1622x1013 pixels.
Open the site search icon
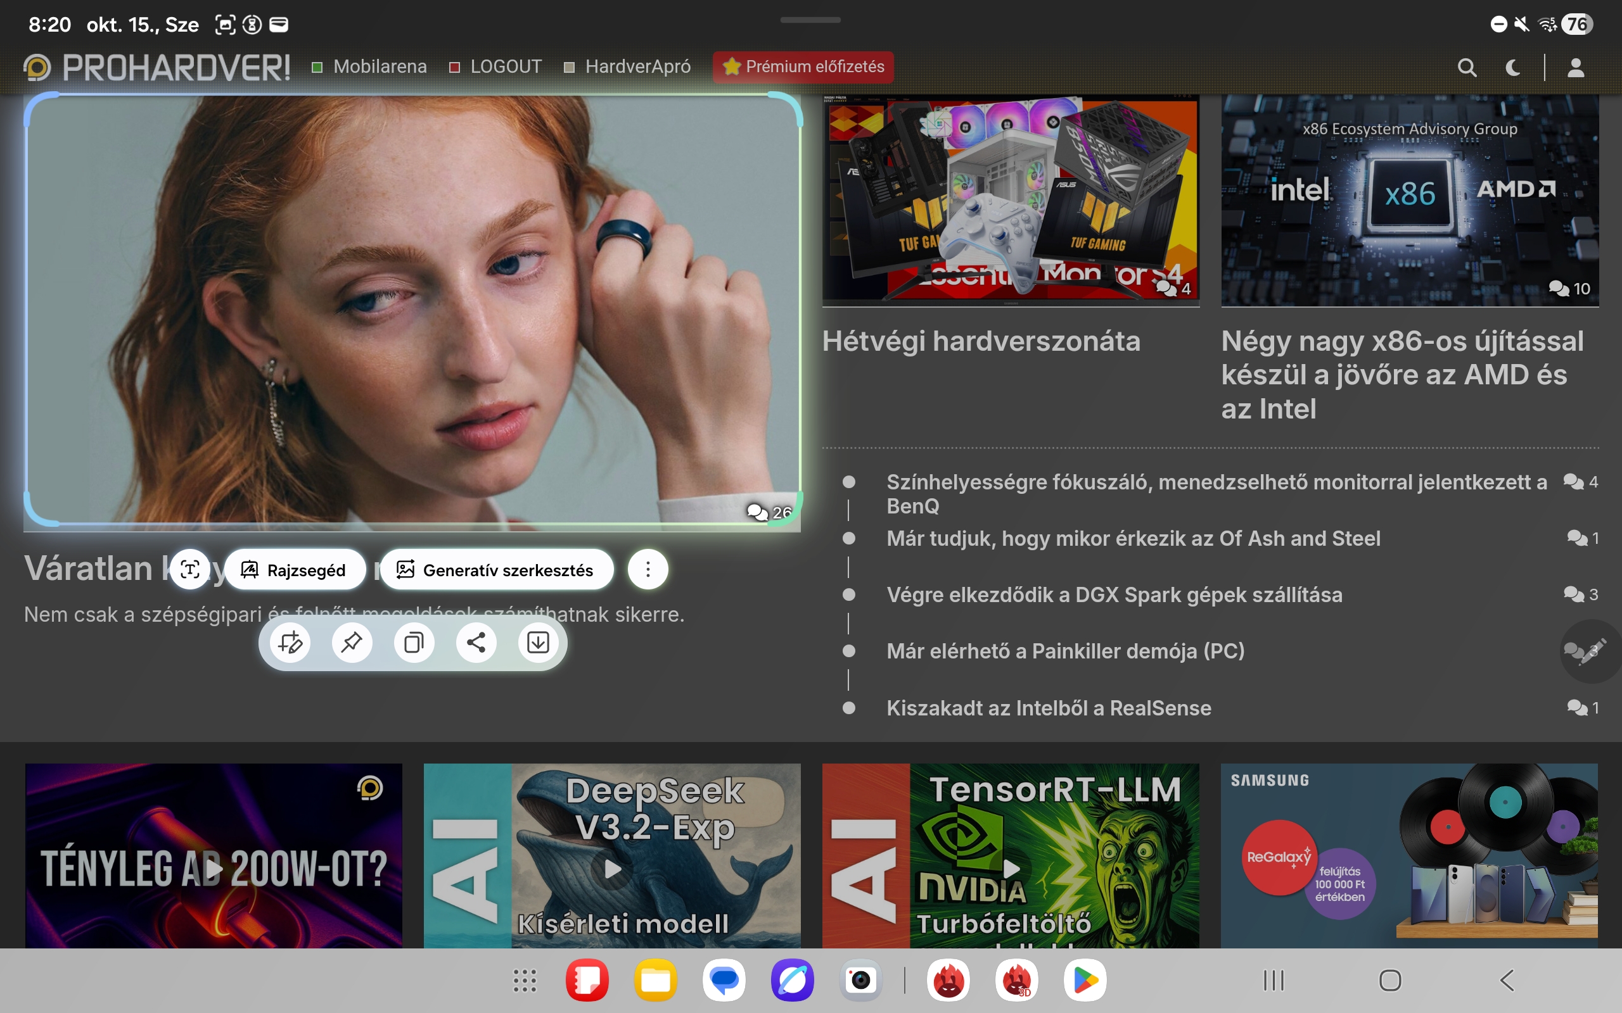(x=1467, y=67)
